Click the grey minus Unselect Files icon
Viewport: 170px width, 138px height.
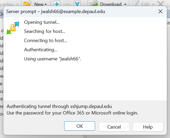point(67,4)
